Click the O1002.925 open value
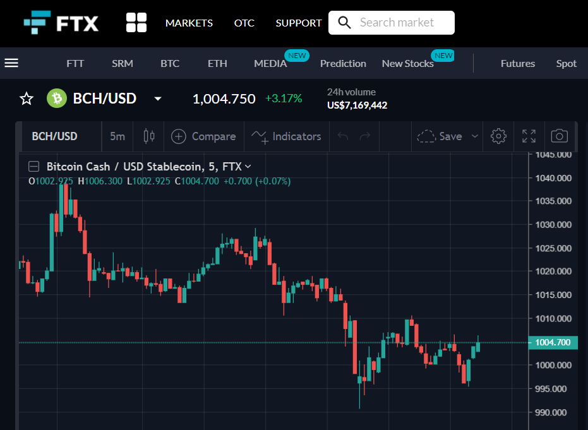588x430 pixels. [x=51, y=181]
